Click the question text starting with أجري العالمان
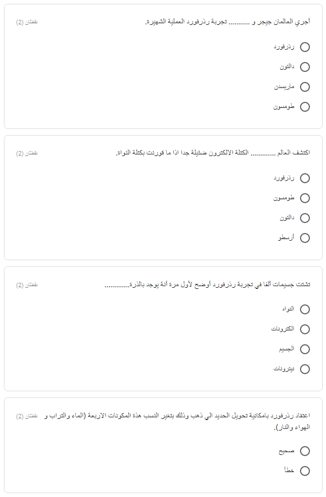Screen dimensions: 326x497 [x=227, y=22]
